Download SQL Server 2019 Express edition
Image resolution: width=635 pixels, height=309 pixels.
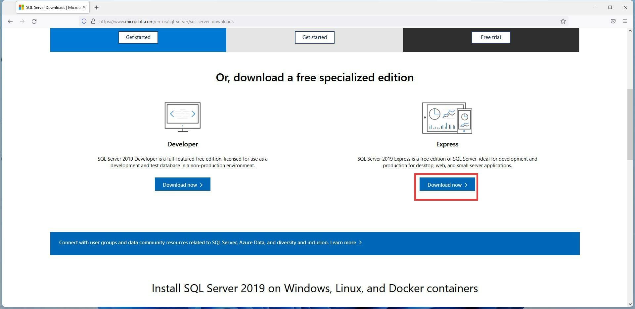coord(447,184)
